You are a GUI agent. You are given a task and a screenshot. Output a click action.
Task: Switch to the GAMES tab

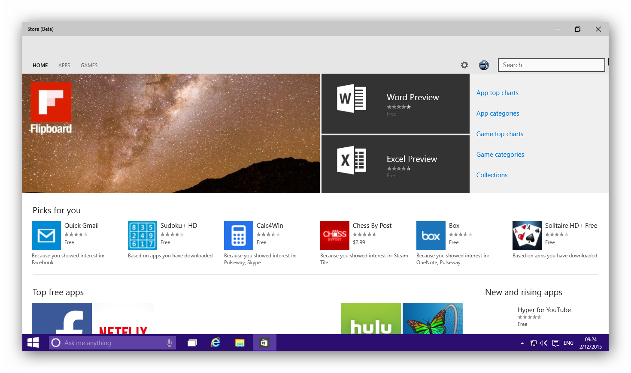[89, 66]
